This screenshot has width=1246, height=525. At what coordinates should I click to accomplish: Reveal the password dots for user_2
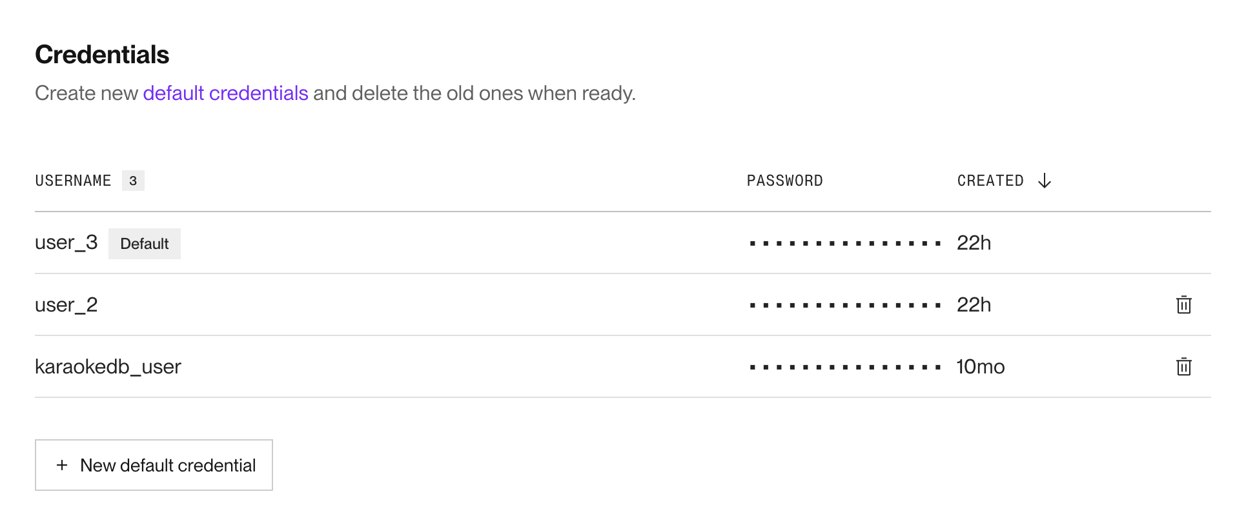[844, 304]
